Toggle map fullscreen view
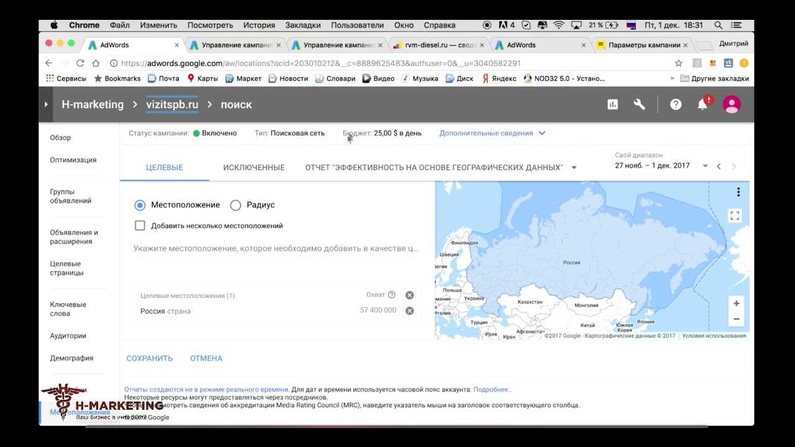 coord(735,215)
